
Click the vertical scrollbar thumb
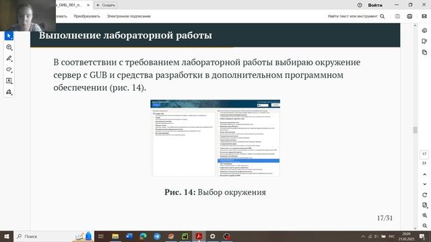[x=415, y=130]
